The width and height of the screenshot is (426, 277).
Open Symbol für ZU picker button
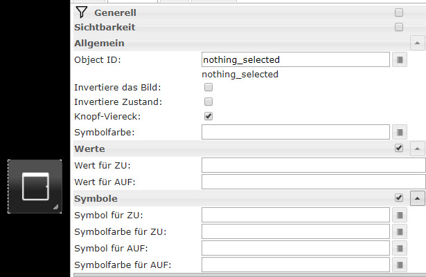click(400, 215)
